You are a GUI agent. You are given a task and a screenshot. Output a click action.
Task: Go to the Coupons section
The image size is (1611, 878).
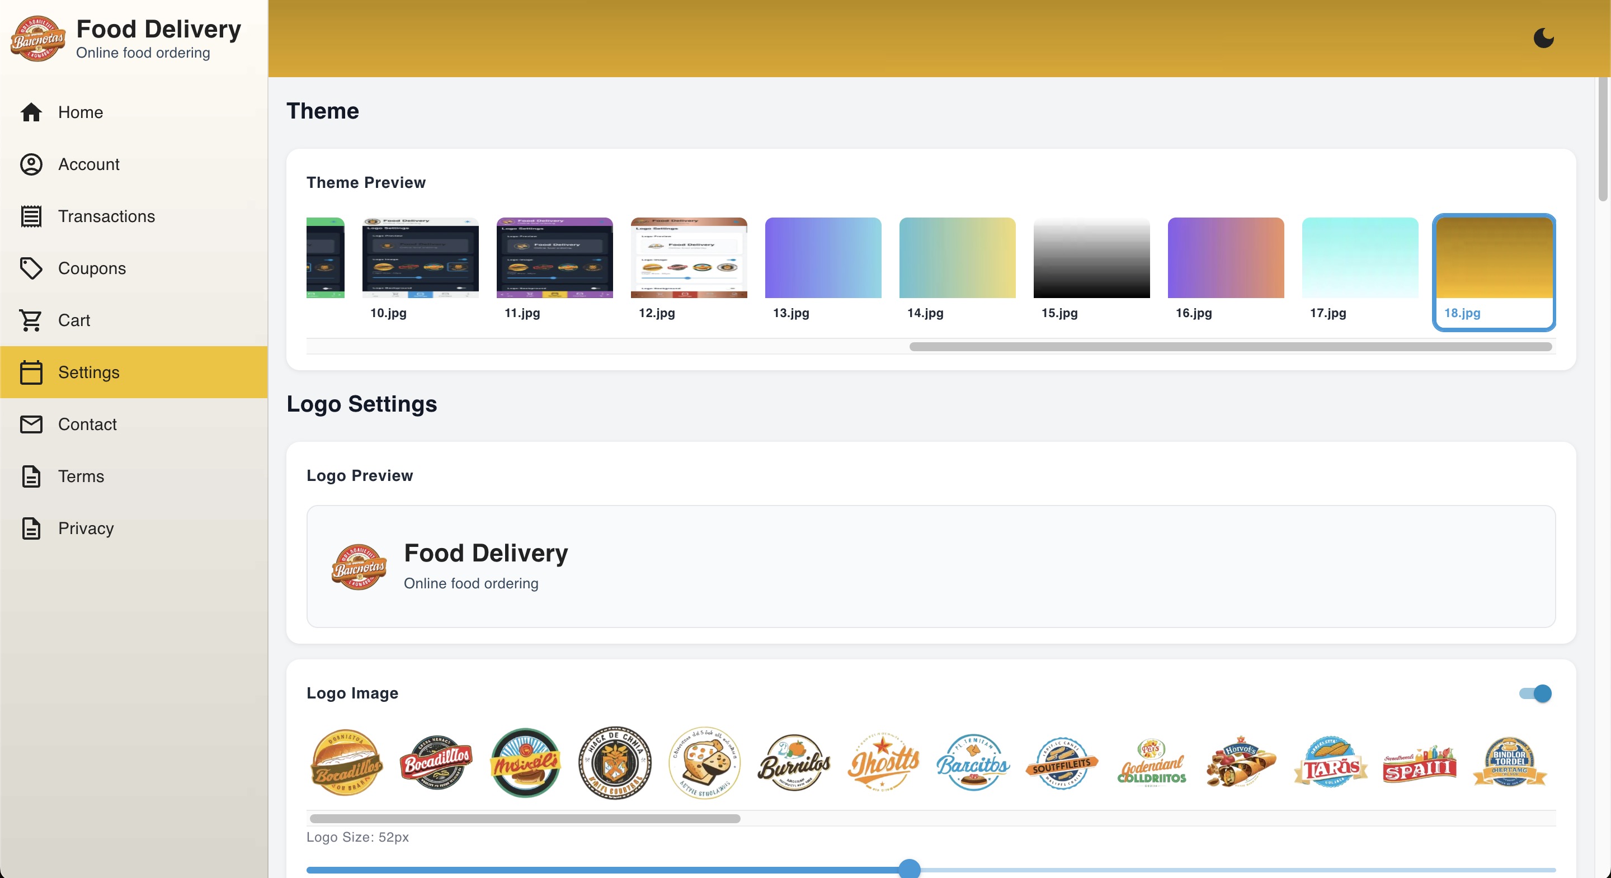click(x=134, y=268)
